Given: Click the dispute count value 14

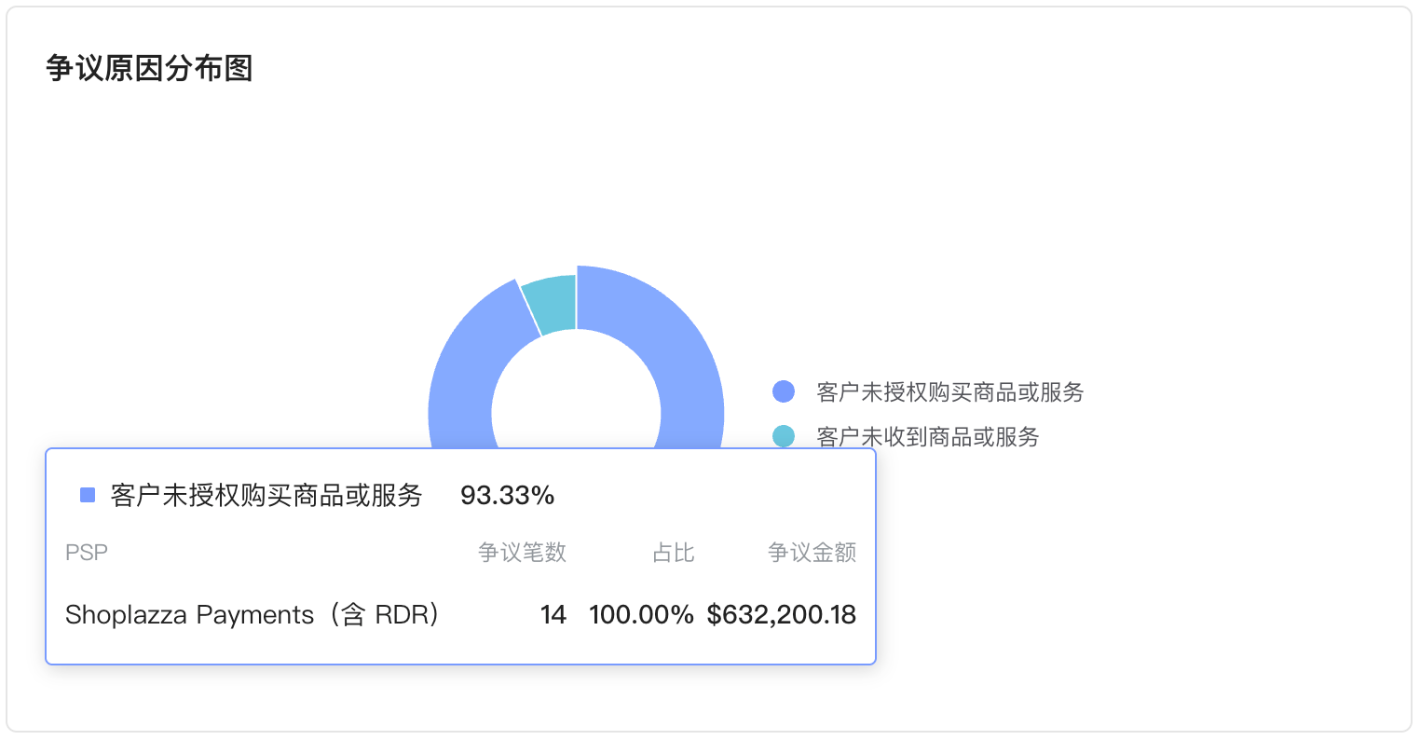Looking at the screenshot, I should pyautogui.click(x=553, y=615).
